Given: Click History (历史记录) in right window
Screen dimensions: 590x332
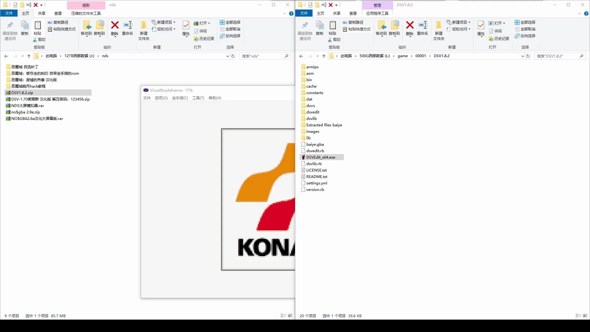Looking at the screenshot, I should pyautogui.click(x=499, y=39).
